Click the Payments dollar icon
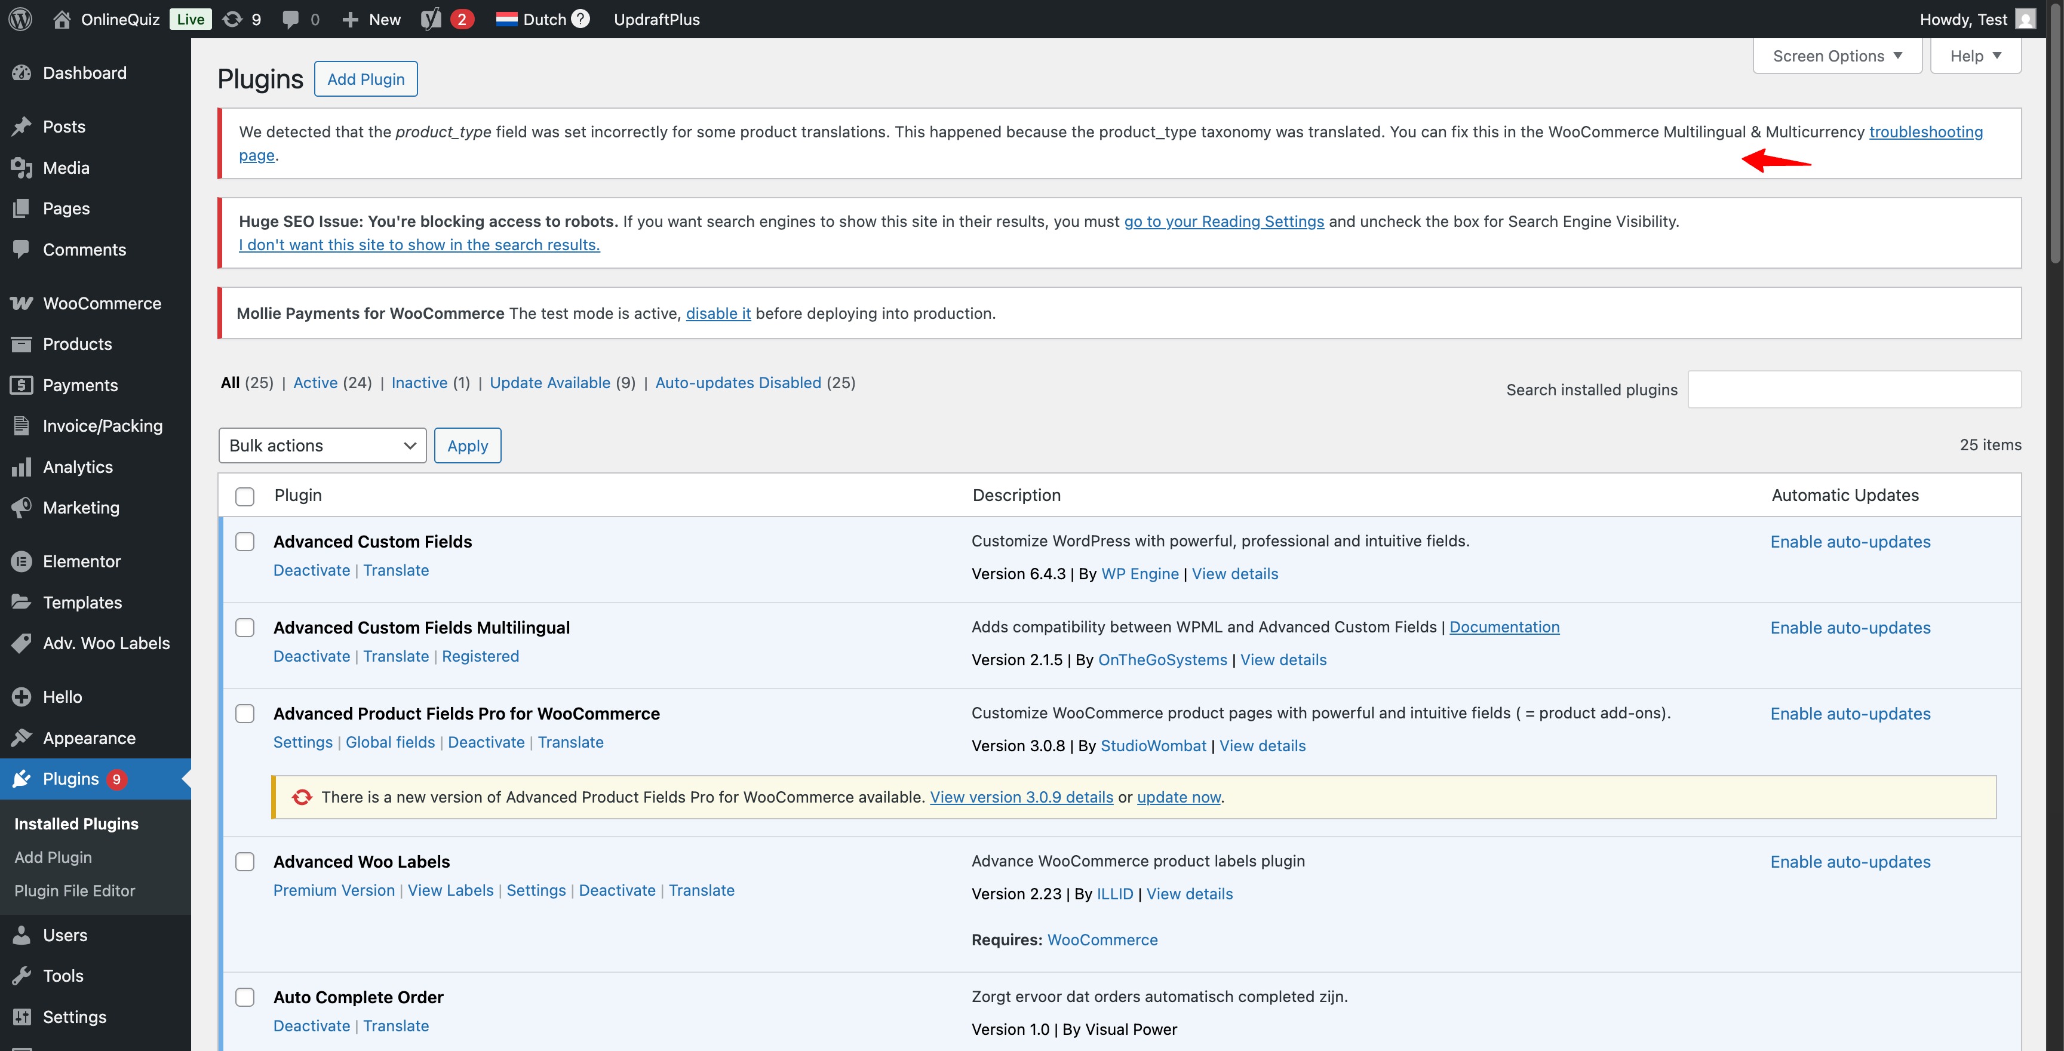The image size is (2064, 1051). [x=21, y=385]
